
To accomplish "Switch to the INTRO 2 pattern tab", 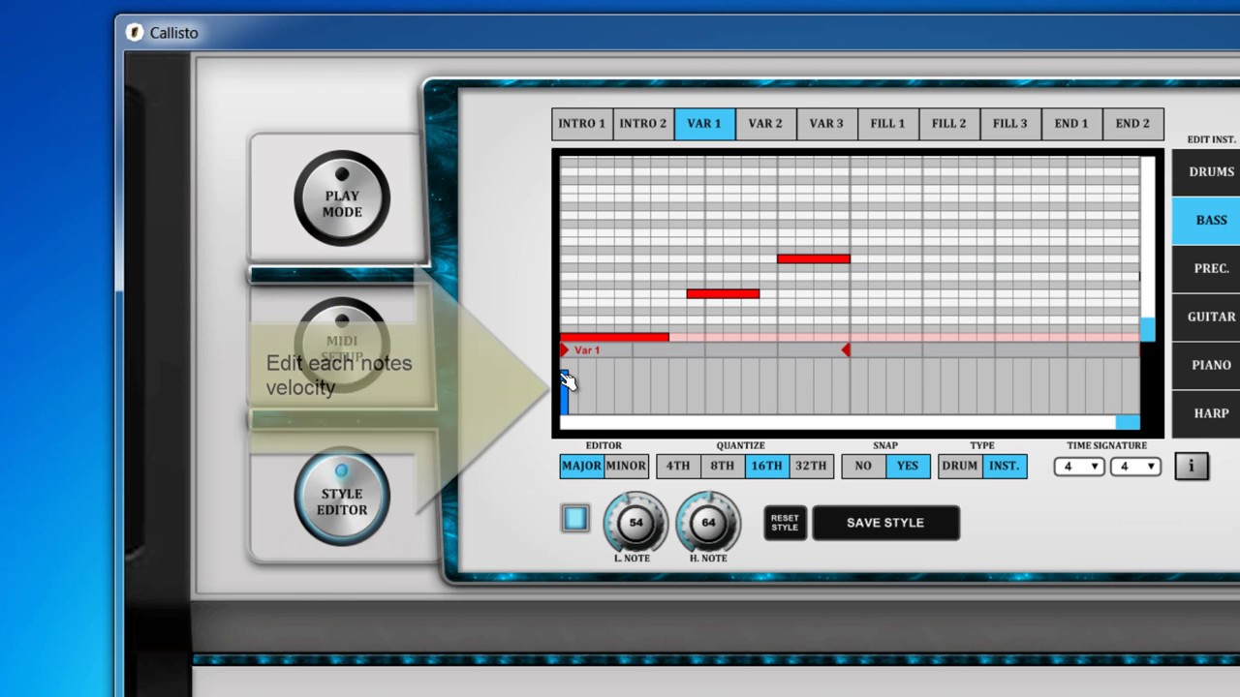I will click(x=643, y=124).
